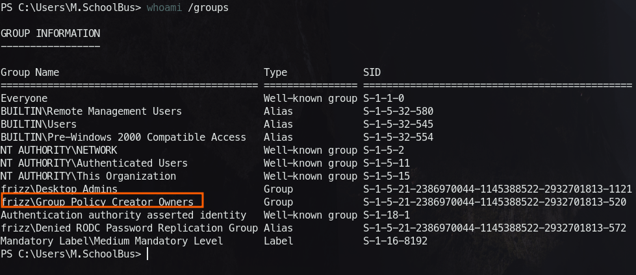Click the Everyone group name
The width and height of the screenshot is (636, 275).
pos(24,98)
